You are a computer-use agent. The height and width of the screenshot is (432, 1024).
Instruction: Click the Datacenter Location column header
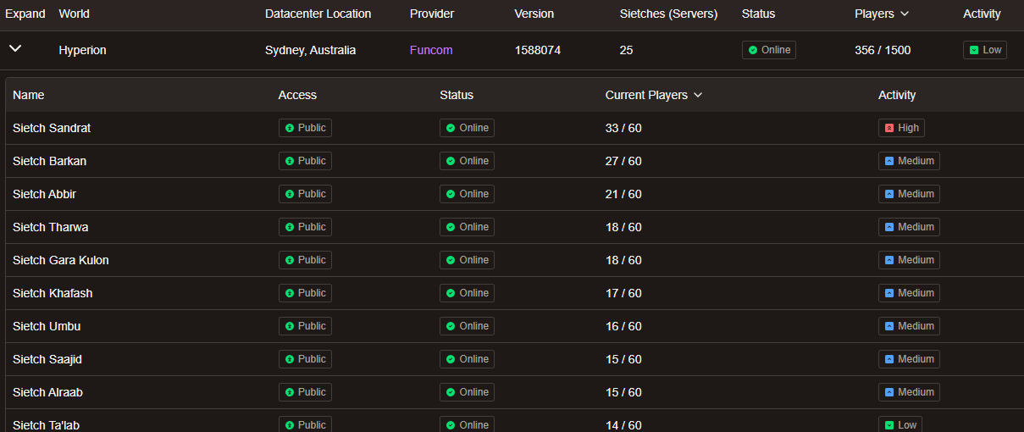[x=318, y=14]
